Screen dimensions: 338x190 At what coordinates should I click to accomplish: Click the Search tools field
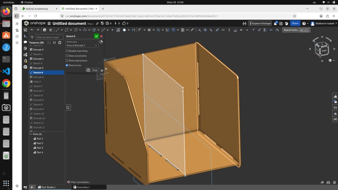(x=296, y=30)
